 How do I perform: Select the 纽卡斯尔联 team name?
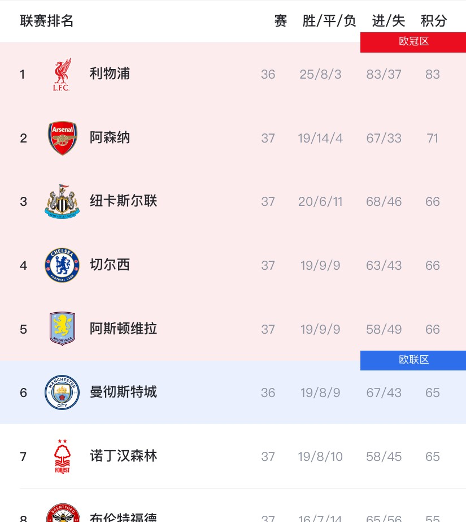coord(123,201)
